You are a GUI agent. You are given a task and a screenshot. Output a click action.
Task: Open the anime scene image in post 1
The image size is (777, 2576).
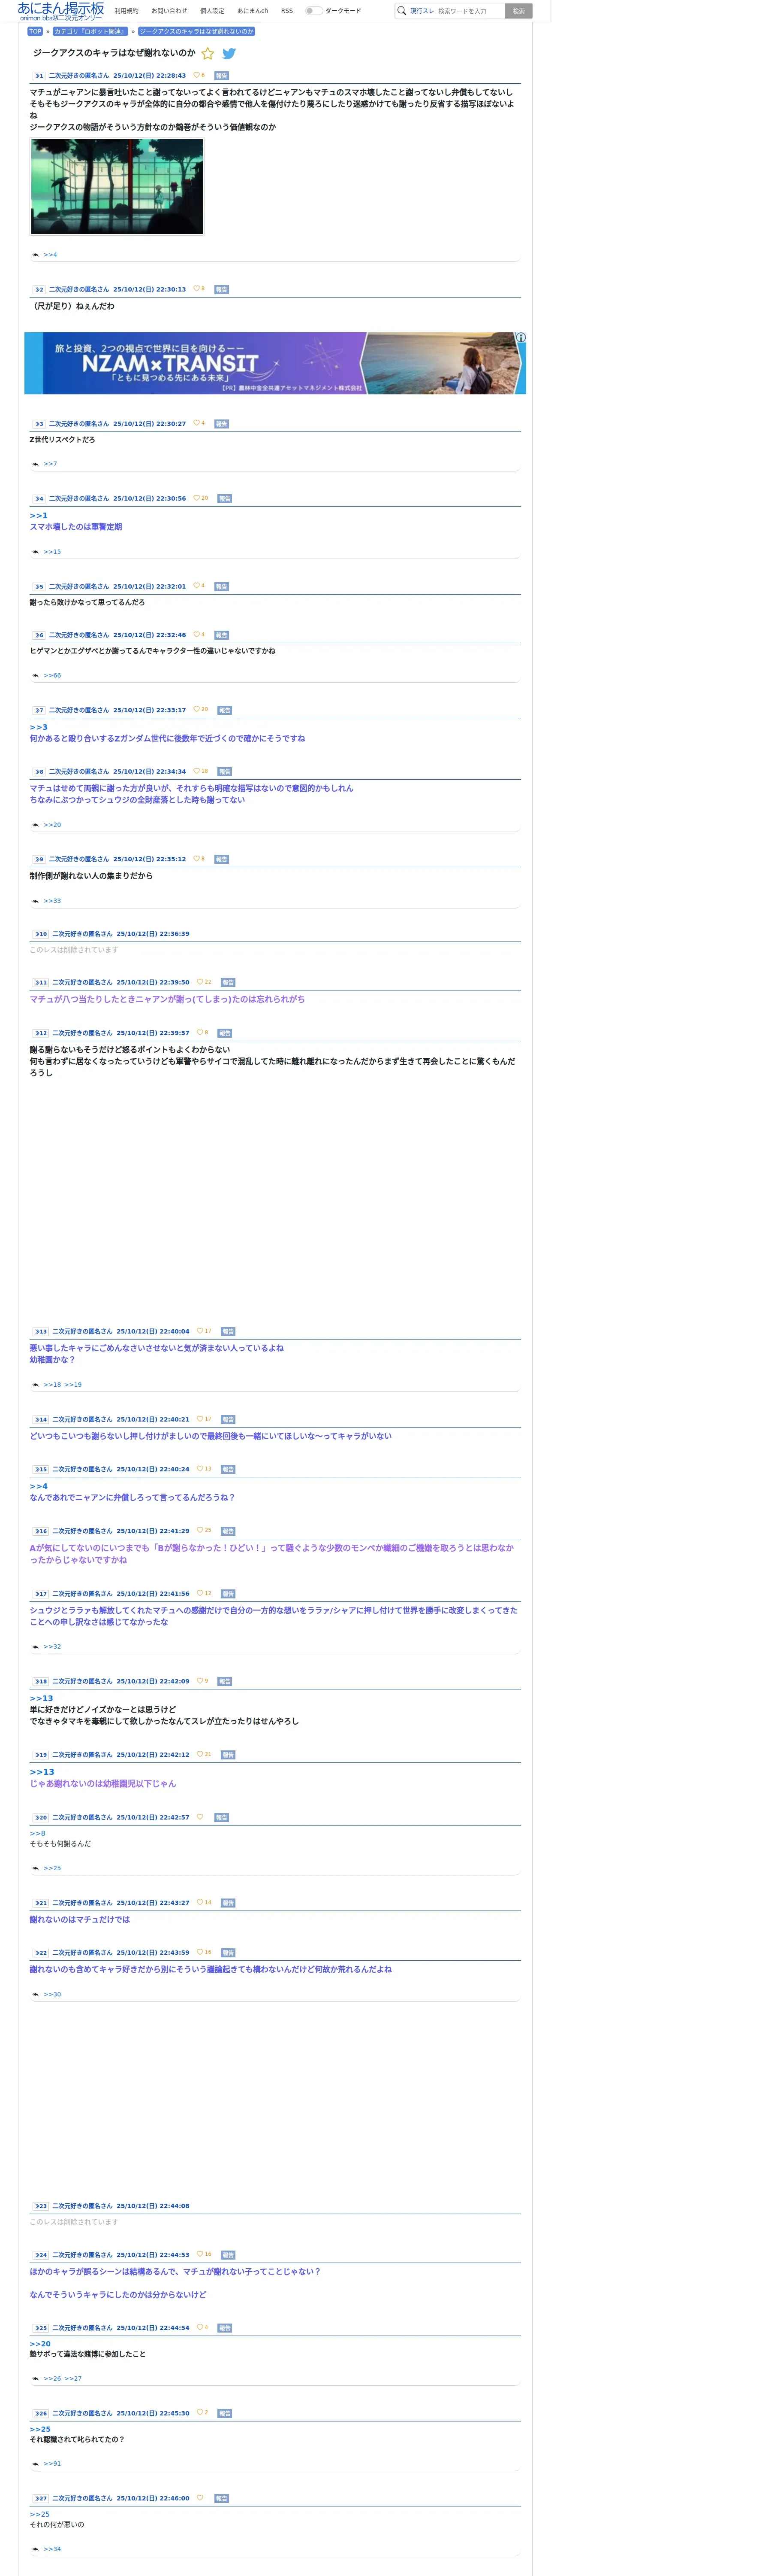(117, 187)
